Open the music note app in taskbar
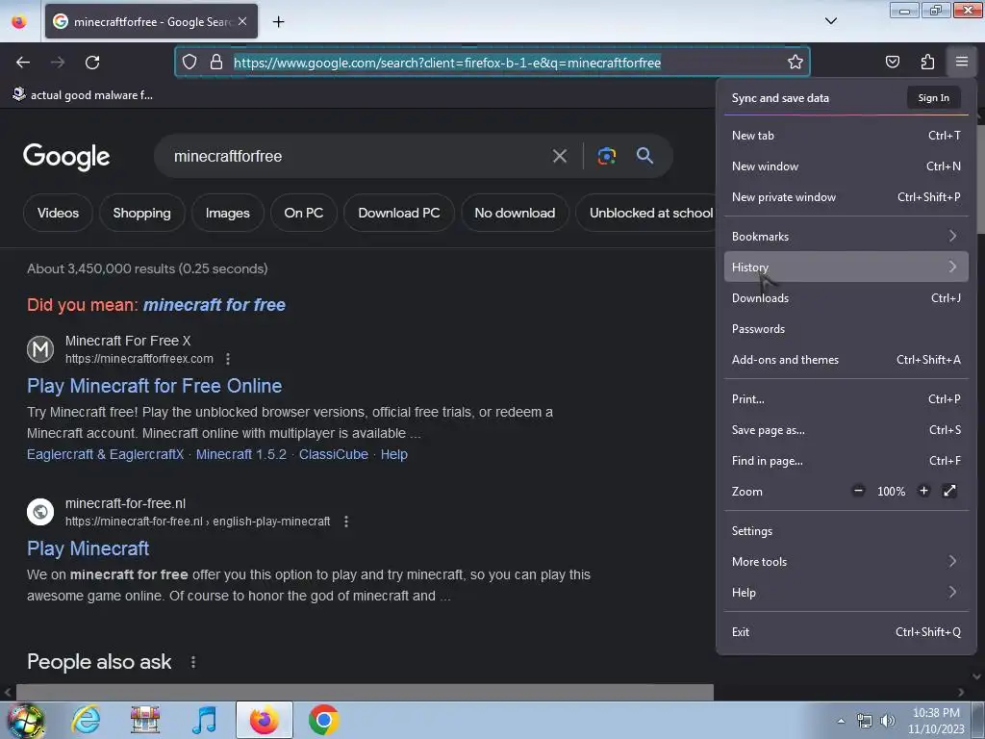Screen dimensions: 985x739 204,720
